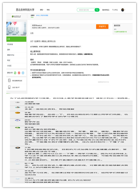Click the green search magnifier button
The image size is (139, 190).
[97, 10]
